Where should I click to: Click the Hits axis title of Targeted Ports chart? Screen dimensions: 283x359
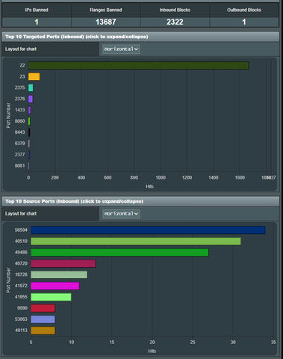(x=149, y=186)
